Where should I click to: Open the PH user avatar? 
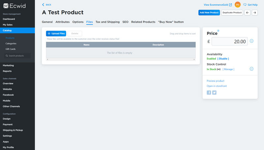[x=238, y=5]
